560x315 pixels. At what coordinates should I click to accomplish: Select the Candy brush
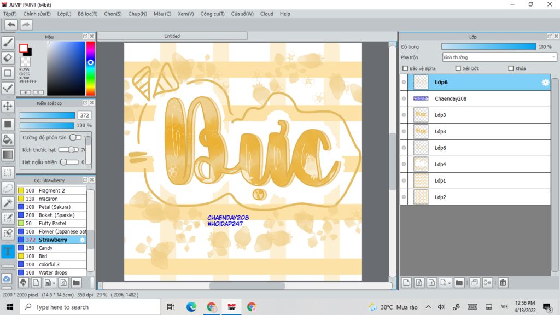coord(52,248)
